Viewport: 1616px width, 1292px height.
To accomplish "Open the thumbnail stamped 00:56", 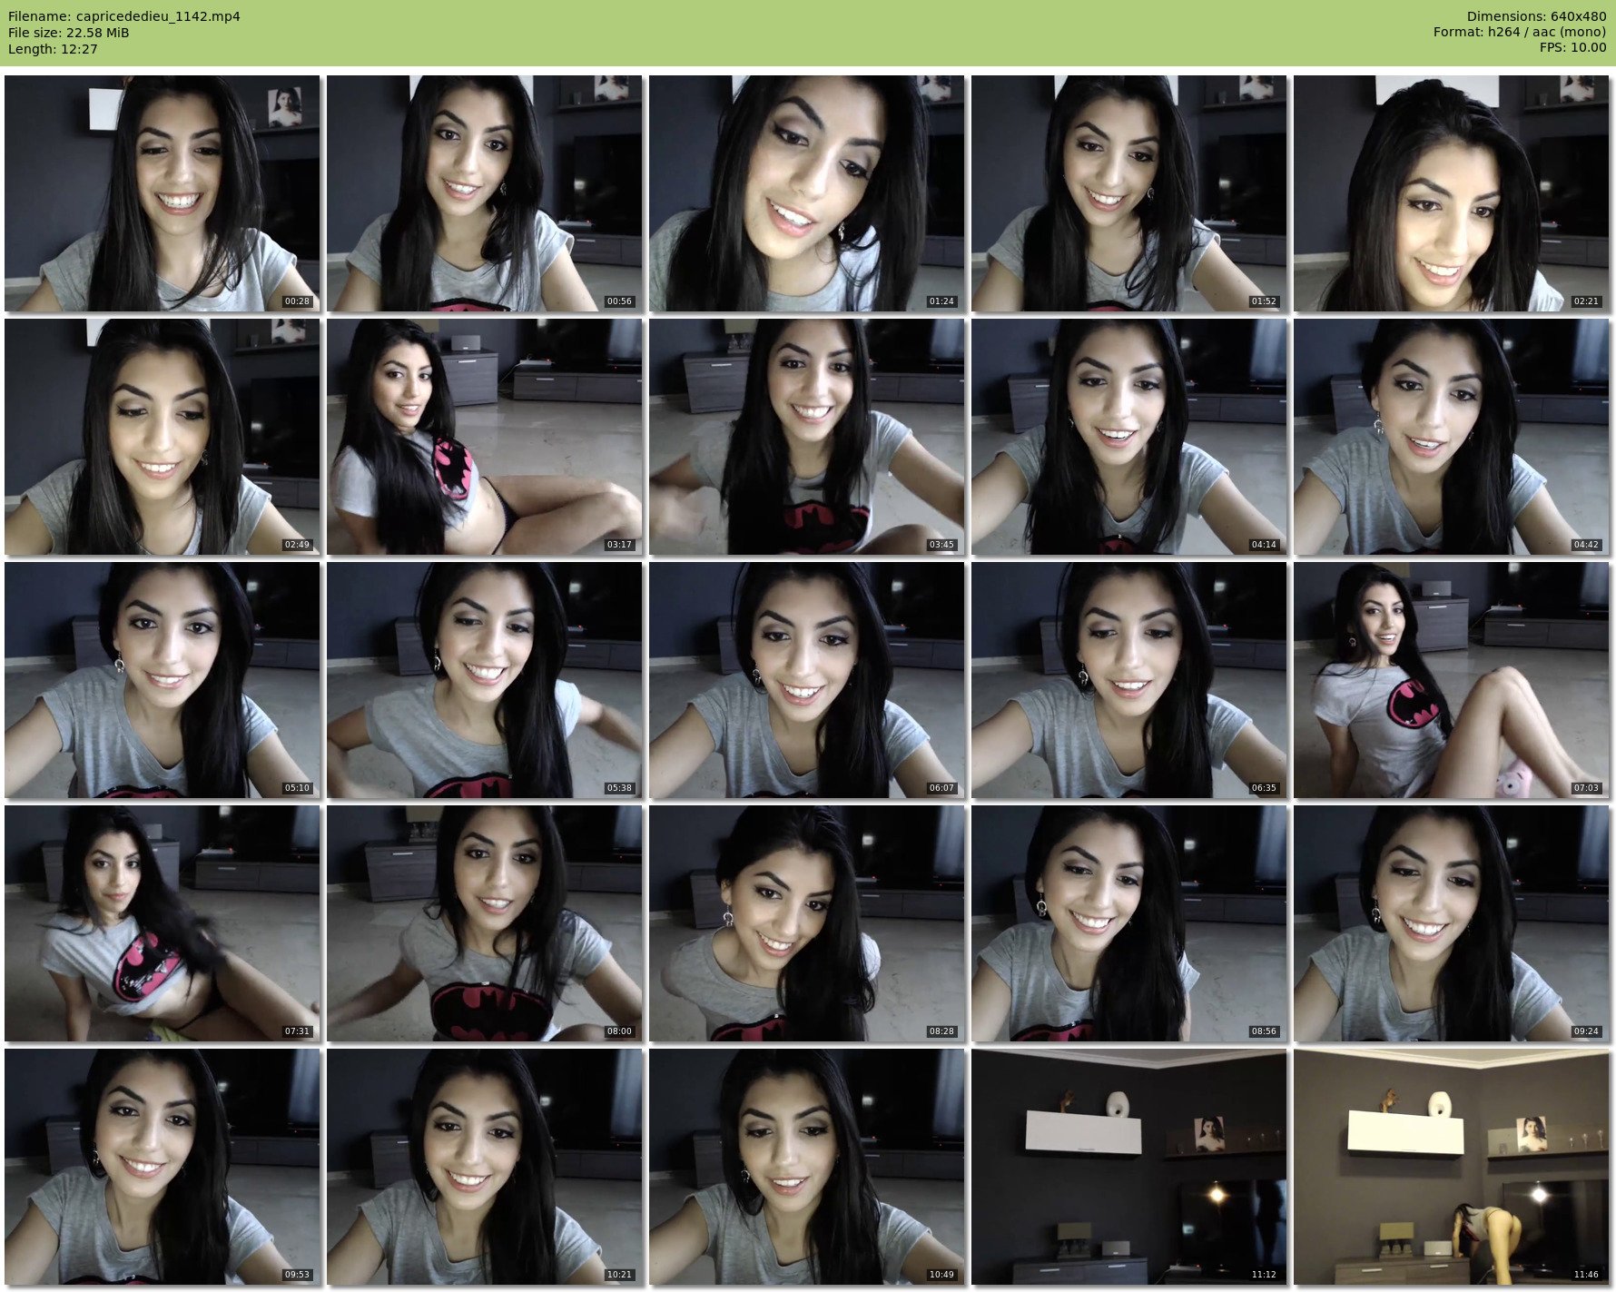I will coord(484,193).
